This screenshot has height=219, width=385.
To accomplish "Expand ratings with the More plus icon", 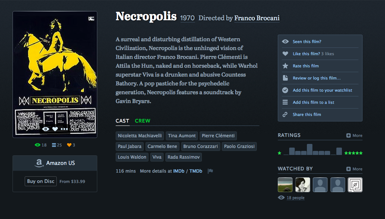I will [349, 135].
